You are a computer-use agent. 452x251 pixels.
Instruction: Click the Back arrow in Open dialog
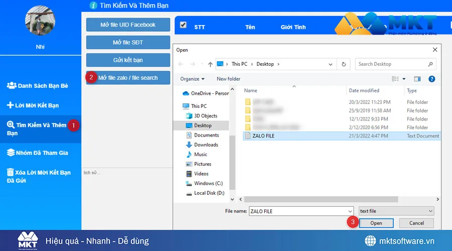click(x=181, y=64)
